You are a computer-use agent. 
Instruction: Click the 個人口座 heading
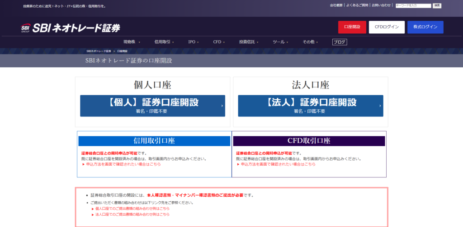tap(152, 85)
